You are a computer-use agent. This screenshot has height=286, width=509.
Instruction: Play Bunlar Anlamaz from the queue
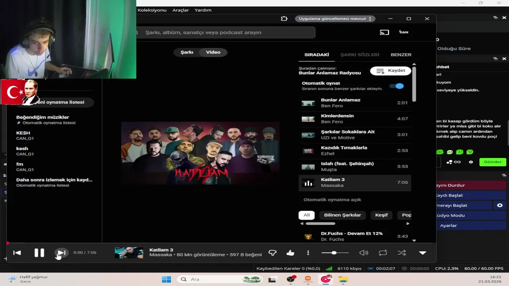point(355,103)
